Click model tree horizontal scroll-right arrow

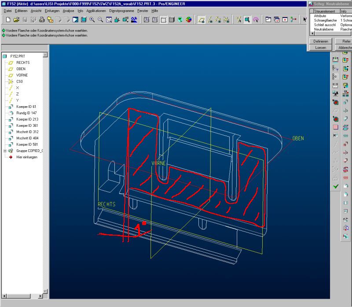[x=40, y=296]
